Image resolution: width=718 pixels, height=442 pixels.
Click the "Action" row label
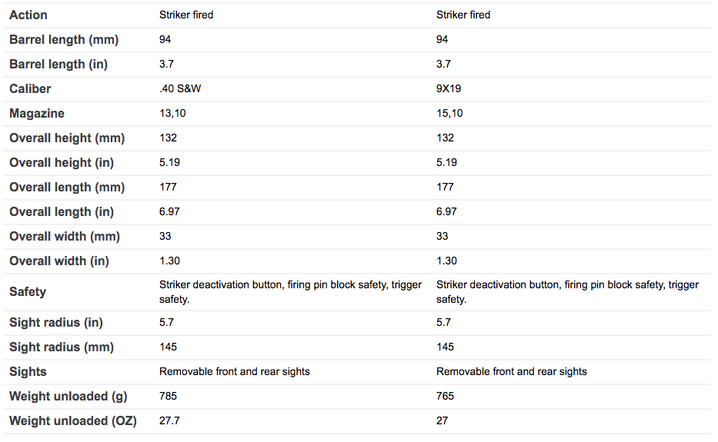point(28,15)
